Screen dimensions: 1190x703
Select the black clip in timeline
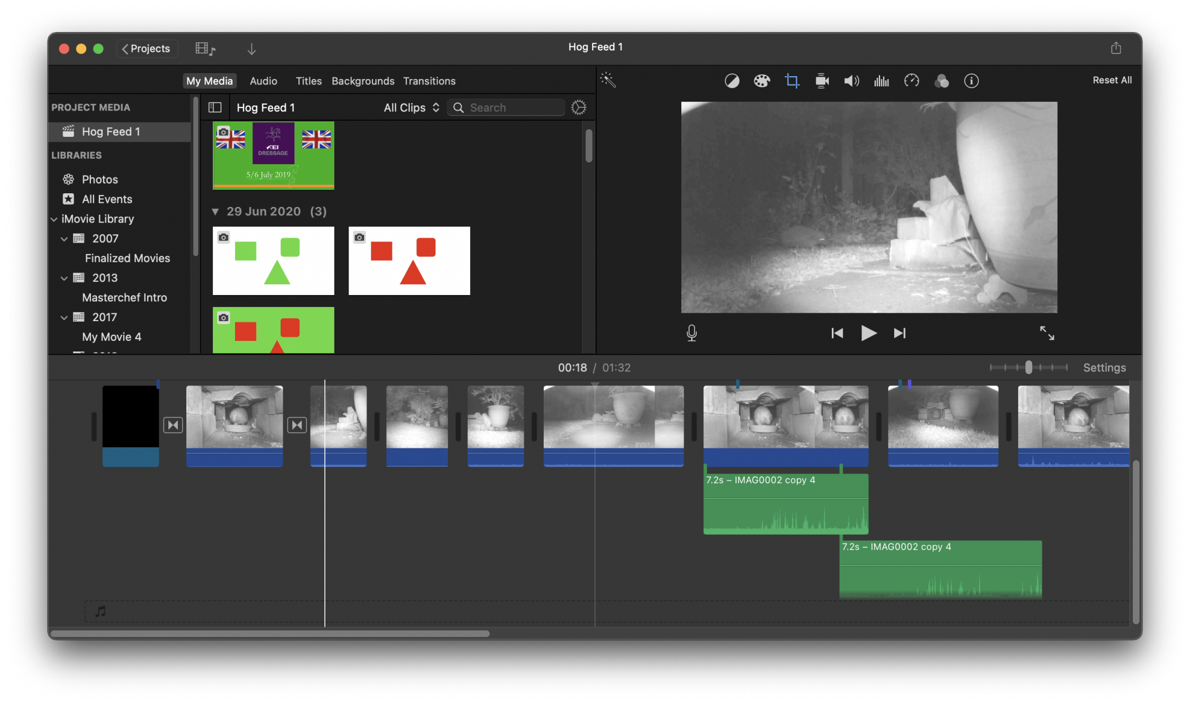point(131,426)
